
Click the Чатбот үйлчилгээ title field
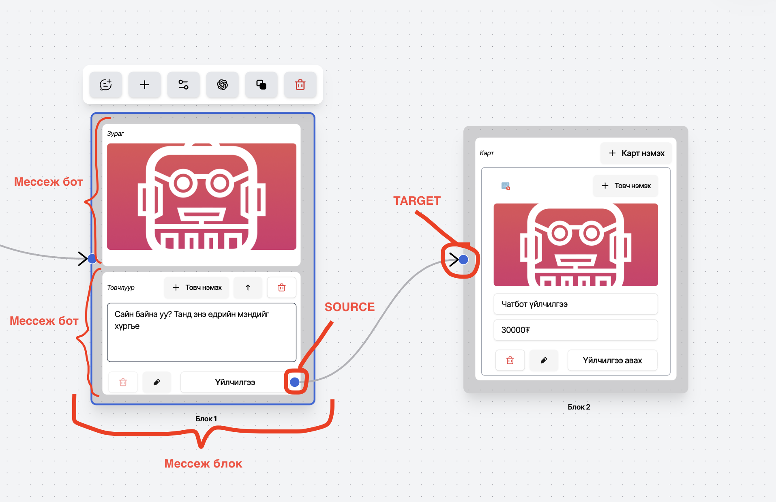[x=575, y=304]
